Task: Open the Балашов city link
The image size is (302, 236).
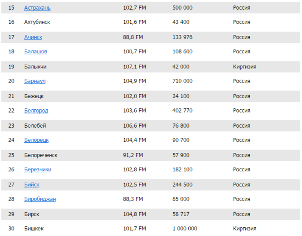Action: point(35,52)
